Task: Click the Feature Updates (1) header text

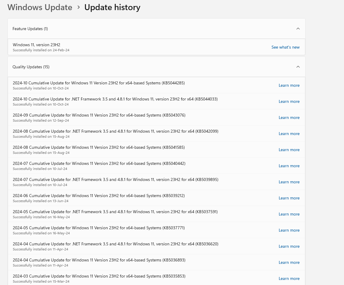Action: point(30,29)
